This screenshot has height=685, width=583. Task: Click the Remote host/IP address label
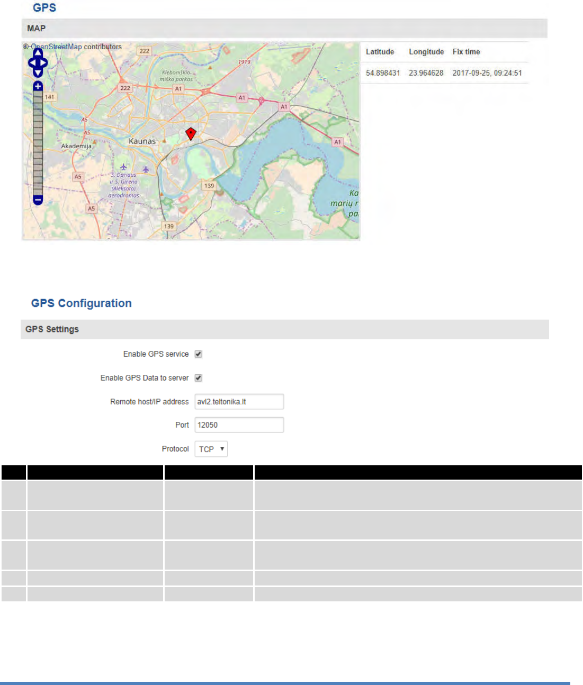tap(149, 402)
